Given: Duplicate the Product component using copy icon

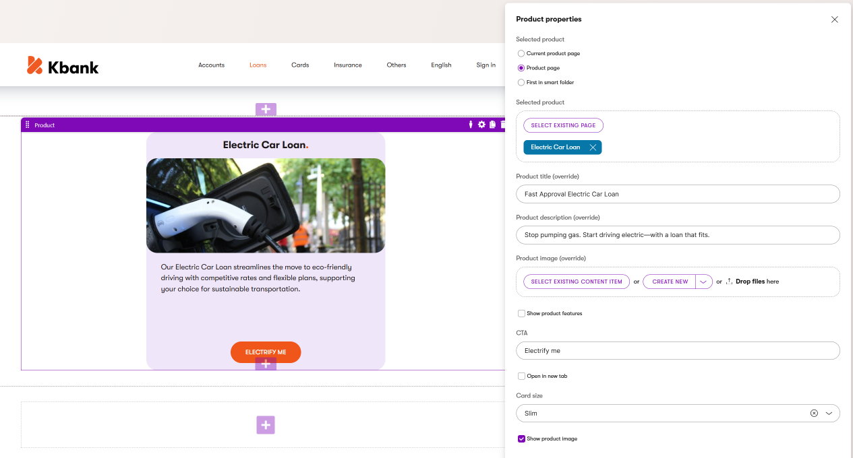Looking at the screenshot, I should pyautogui.click(x=493, y=125).
